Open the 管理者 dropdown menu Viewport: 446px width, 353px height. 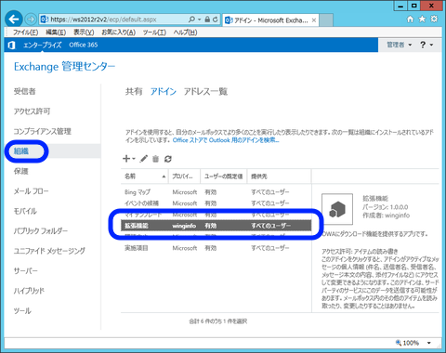[x=399, y=45]
